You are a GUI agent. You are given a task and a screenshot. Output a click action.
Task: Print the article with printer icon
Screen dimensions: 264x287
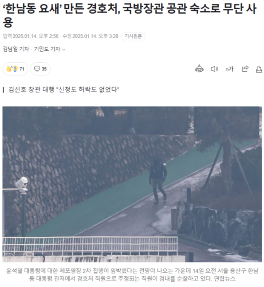259,69
